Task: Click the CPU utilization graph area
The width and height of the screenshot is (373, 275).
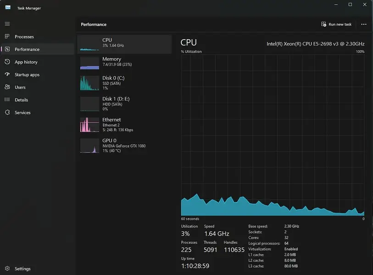Action: pos(273,135)
